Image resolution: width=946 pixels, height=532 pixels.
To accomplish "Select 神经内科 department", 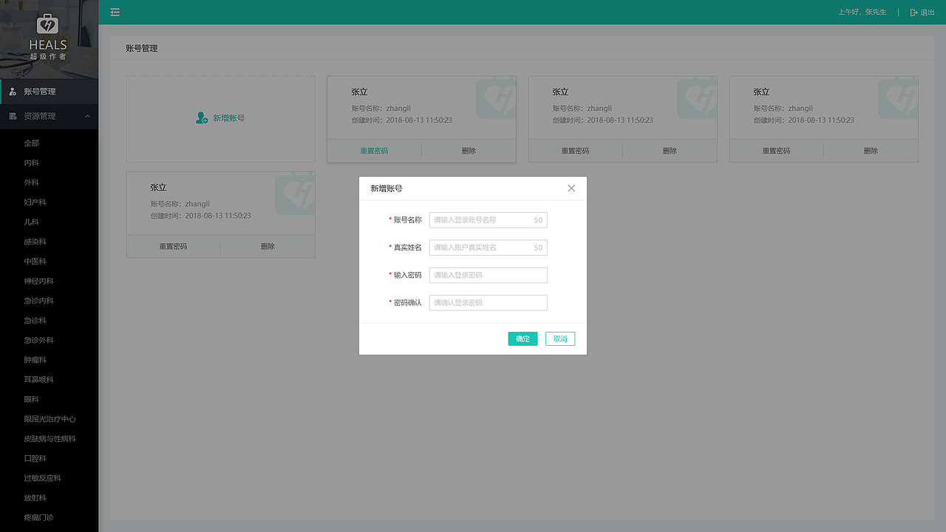I will 39,281.
